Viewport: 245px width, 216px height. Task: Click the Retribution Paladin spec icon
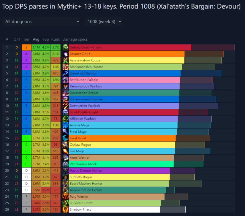coord(65,80)
